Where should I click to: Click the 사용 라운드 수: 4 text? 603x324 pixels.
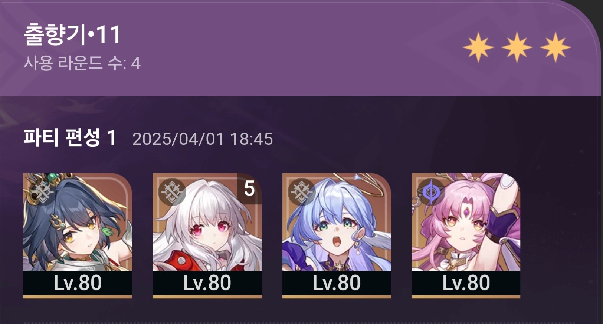[82, 63]
